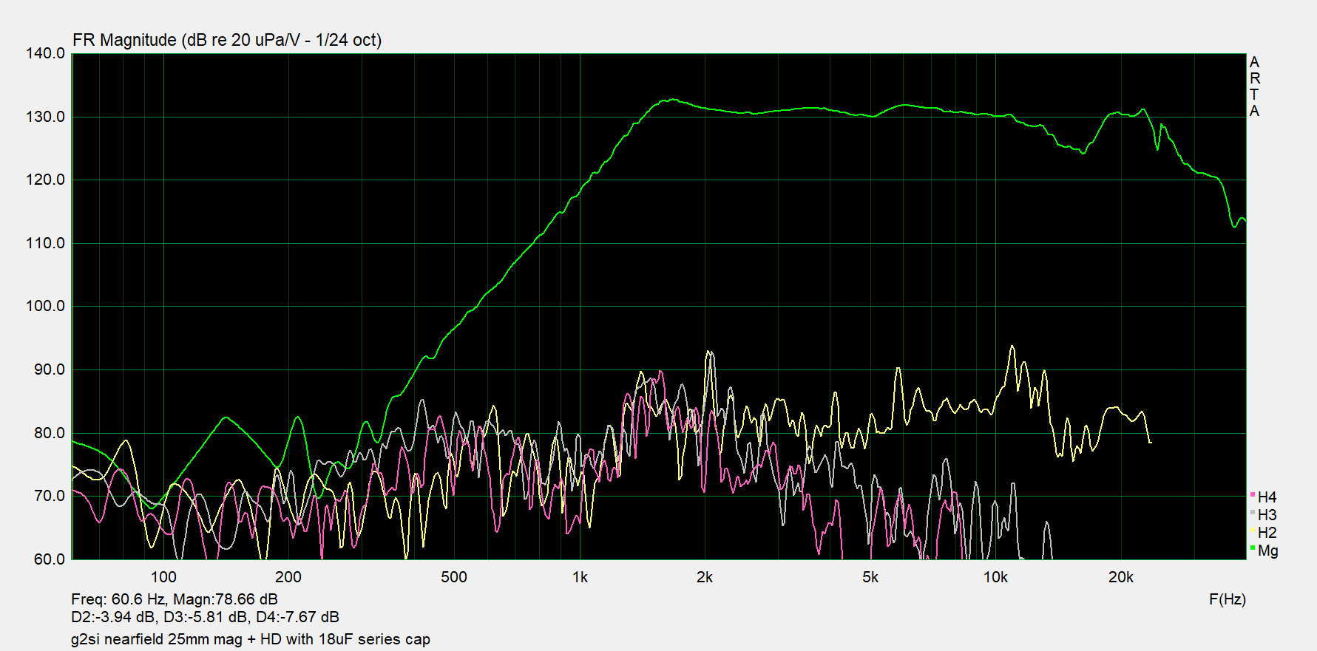Click the 'g2si nearfield 25mm mag' caption
This screenshot has height=651, width=1317.
coord(157,639)
